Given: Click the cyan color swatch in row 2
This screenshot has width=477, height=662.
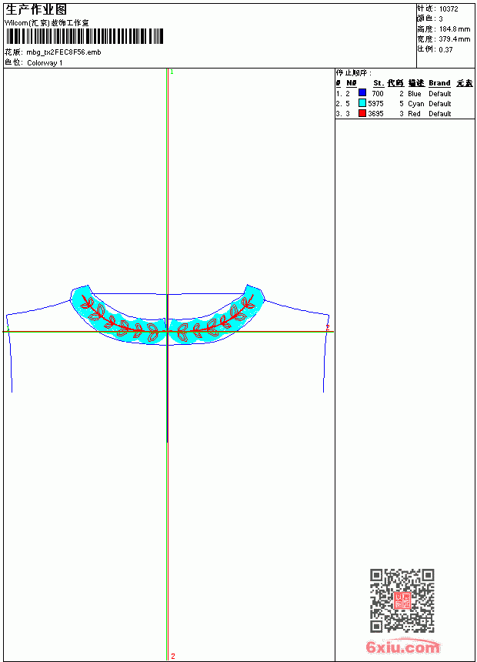Looking at the screenshot, I should point(362,102).
